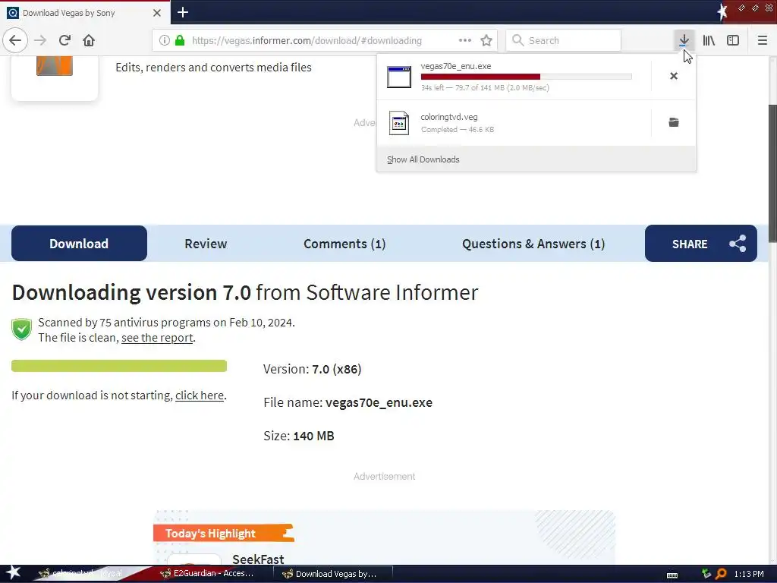Open page actions three-dot menu

[465, 40]
